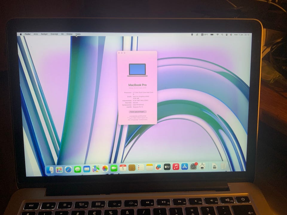Open Calendar icon in the Dock

[123, 168]
